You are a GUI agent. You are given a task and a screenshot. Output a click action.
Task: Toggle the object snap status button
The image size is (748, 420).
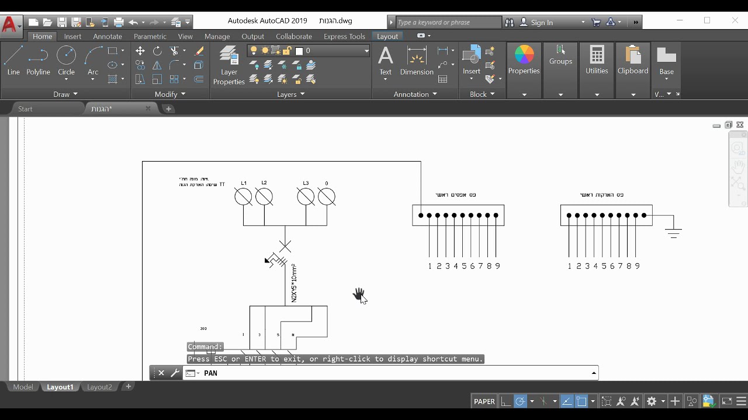(x=581, y=401)
